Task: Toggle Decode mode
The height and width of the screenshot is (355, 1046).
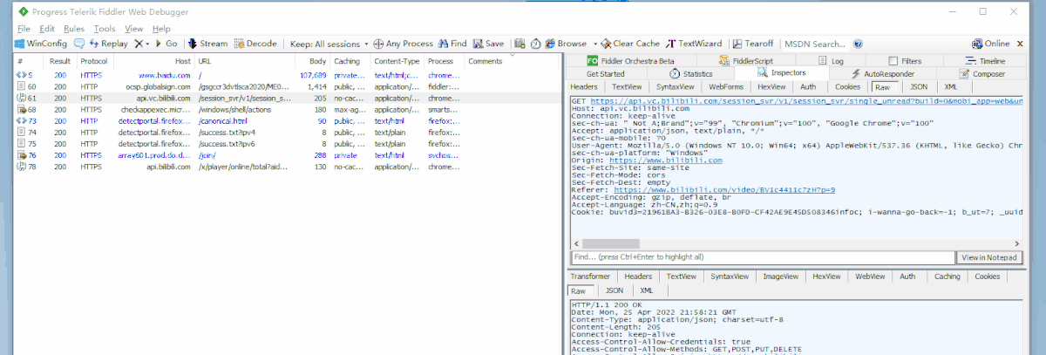Action: (x=255, y=43)
